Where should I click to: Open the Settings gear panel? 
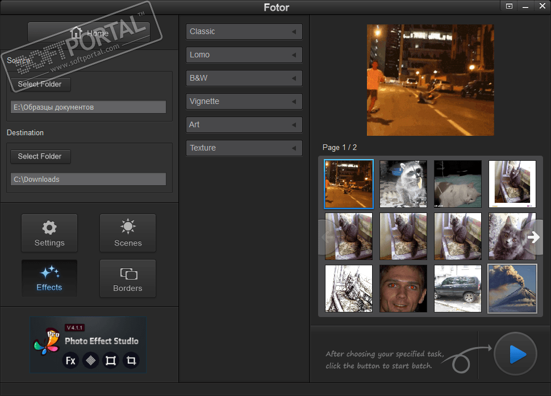point(49,233)
